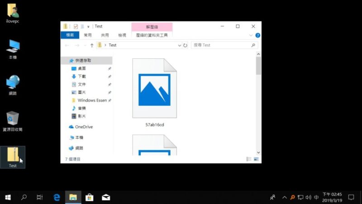
Task: Open taskbar search
Action: click(x=24, y=197)
